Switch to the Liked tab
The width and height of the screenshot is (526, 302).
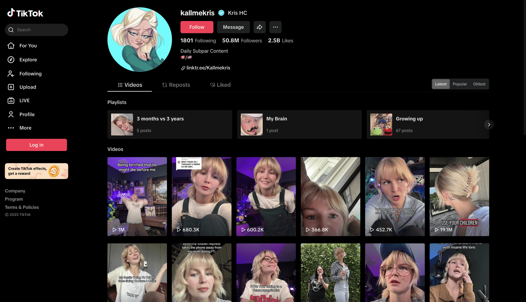coord(220,85)
